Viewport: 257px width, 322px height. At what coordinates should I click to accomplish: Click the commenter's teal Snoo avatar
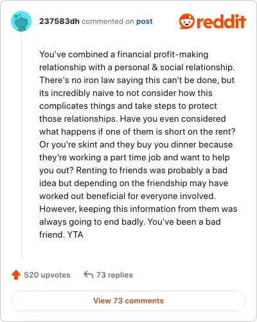[x=21, y=21]
